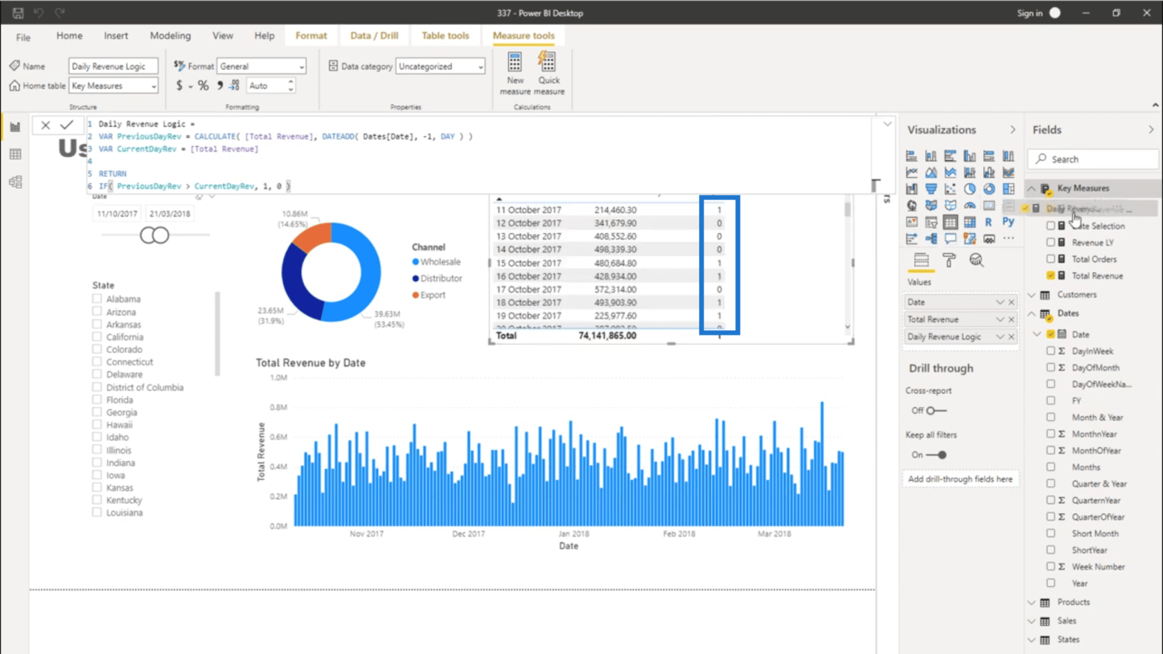Check the Total Orders measure field
The image size is (1163, 654).
pyautogui.click(x=1051, y=259)
